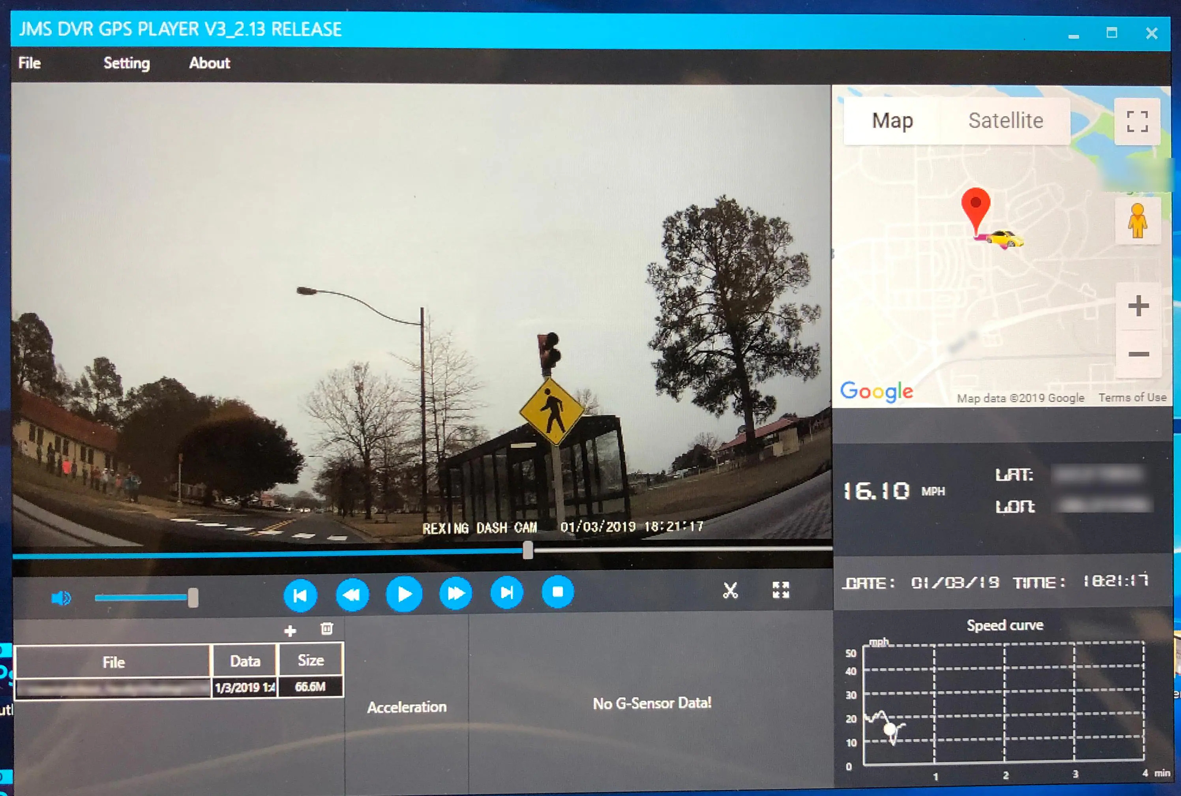The width and height of the screenshot is (1181, 796).
Task: Click the volume slider handle
Action: tap(193, 597)
